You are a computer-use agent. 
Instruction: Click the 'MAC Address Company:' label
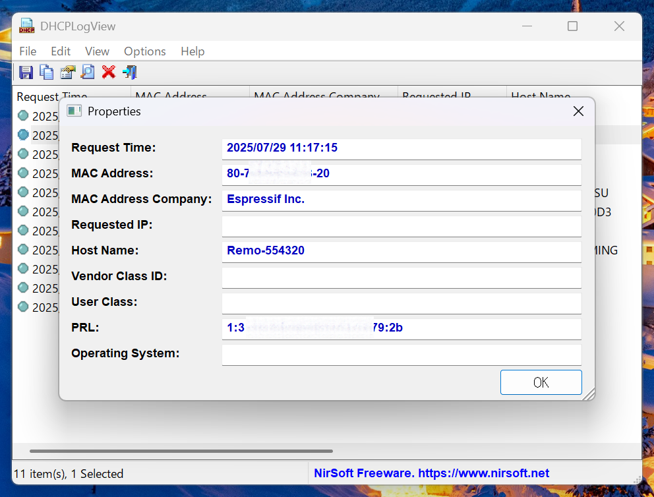[141, 199]
